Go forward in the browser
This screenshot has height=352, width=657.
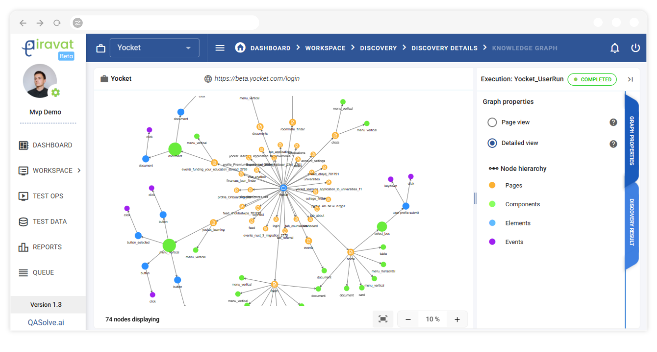tap(40, 23)
